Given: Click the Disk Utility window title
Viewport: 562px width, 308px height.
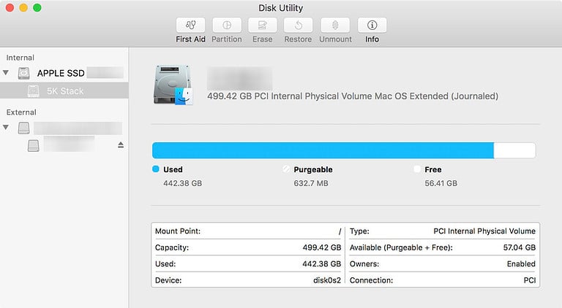Looking at the screenshot, I should point(281,8).
